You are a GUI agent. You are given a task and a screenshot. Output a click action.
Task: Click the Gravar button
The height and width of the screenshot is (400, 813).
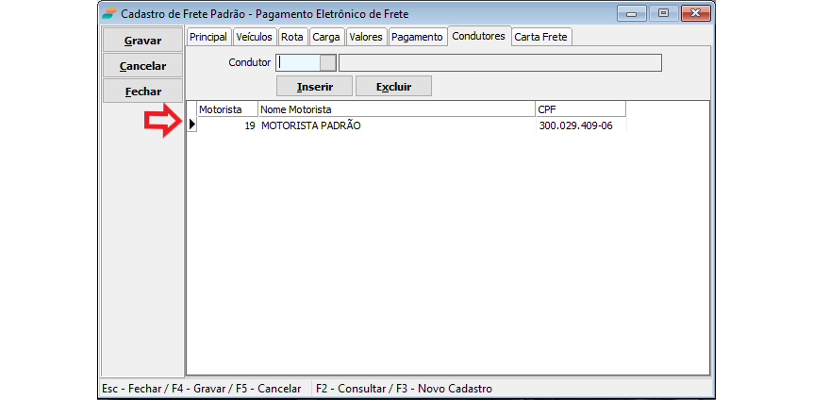click(x=141, y=41)
